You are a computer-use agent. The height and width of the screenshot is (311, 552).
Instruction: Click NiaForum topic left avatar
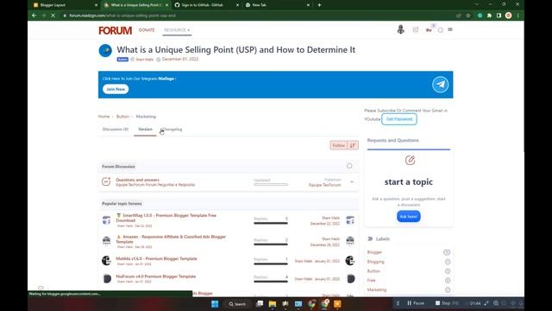click(x=107, y=278)
